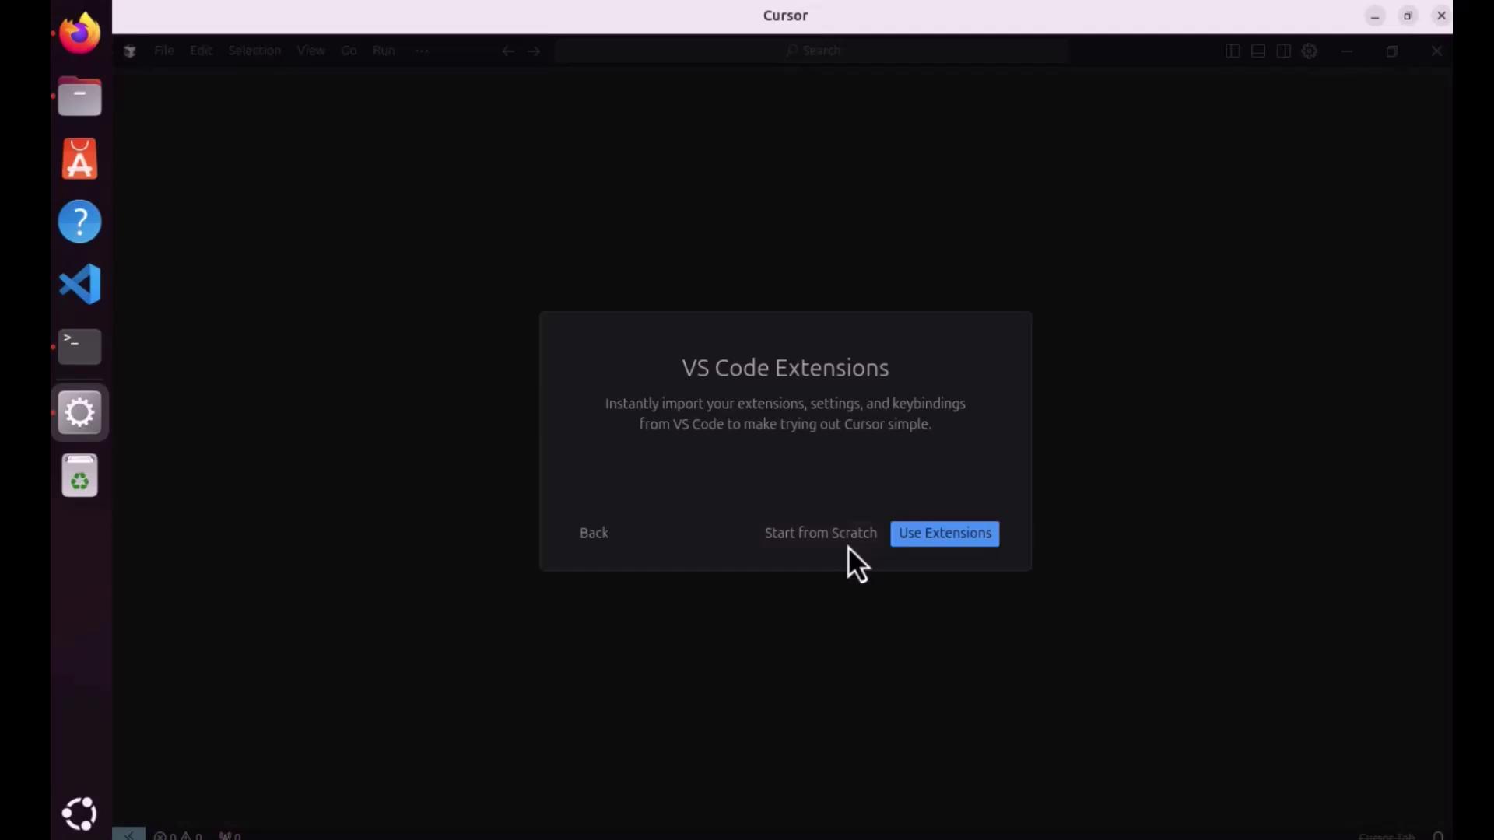Screen dimensions: 1494x840
Task: Expand the more menus ellipsis
Action: [x=422, y=51]
